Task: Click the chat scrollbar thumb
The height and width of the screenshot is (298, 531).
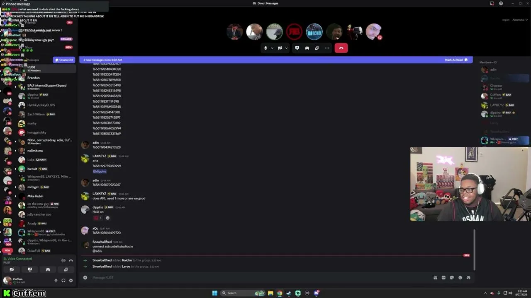Action: click(474, 250)
